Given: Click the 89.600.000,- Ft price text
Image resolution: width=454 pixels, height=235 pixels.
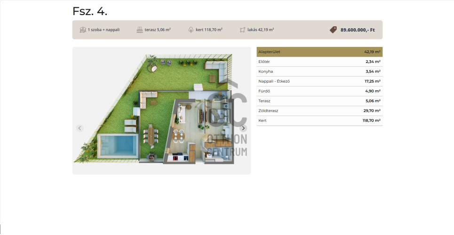Looking at the screenshot, I should (x=357, y=30).
